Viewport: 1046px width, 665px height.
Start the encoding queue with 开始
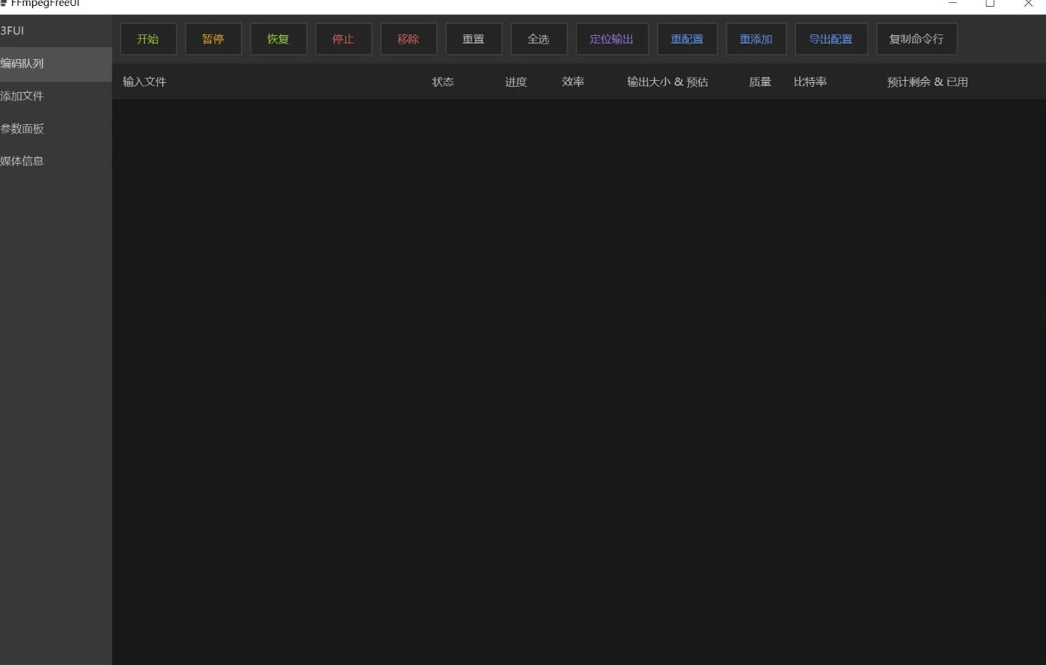(147, 38)
